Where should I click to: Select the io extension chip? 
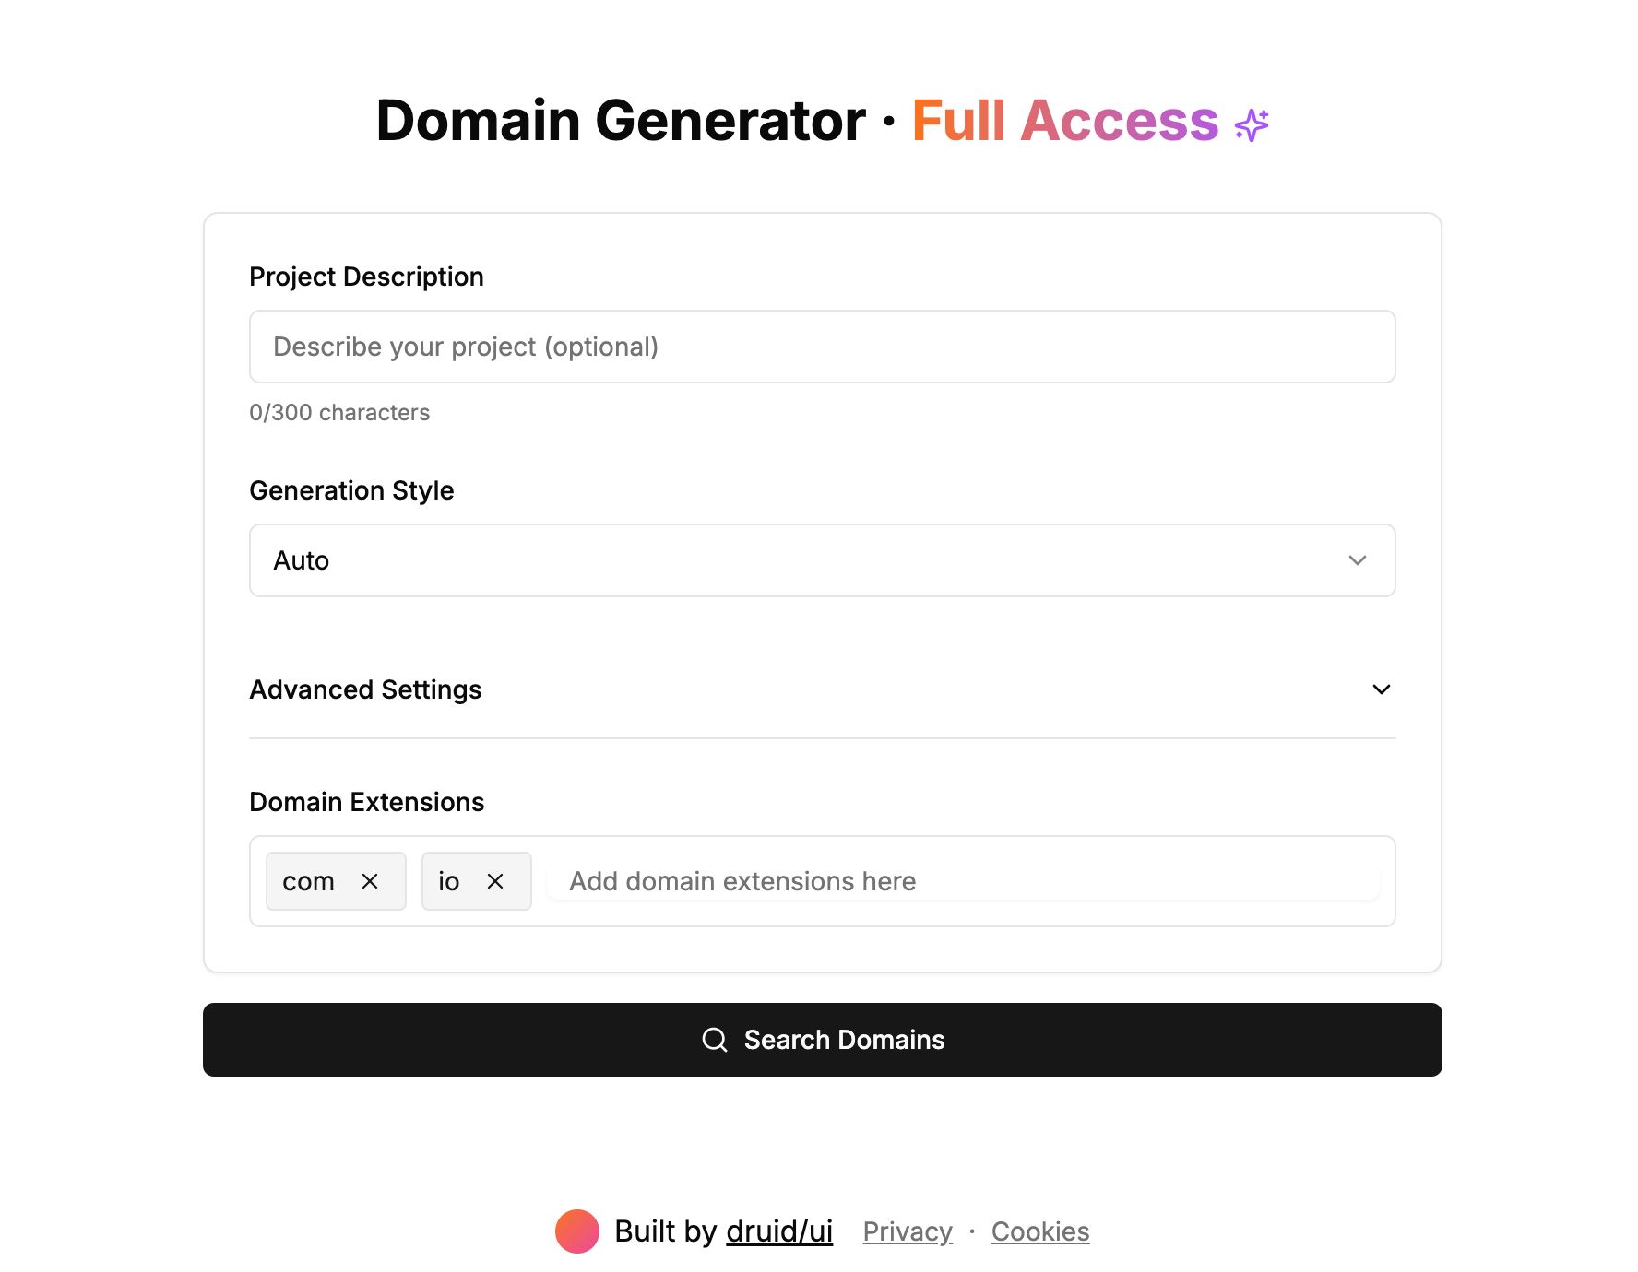pos(449,881)
